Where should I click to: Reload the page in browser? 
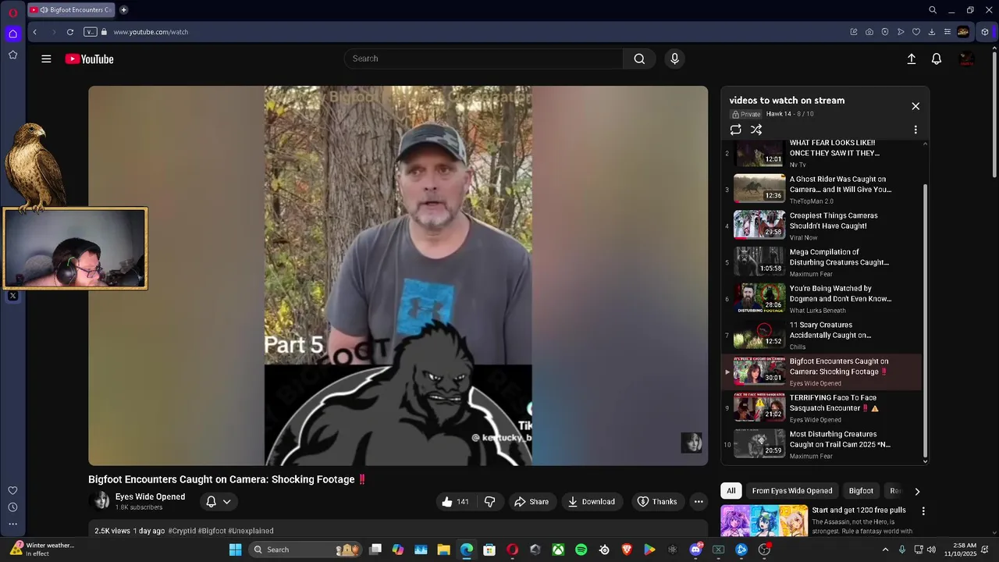pyautogui.click(x=70, y=32)
